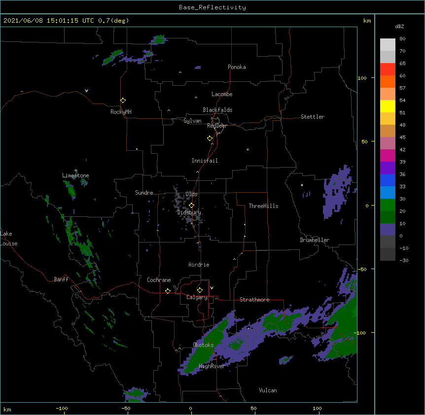Click the Ponoka city label
Viewport: 425px width, 415px height.
click(x=237, y=67)
